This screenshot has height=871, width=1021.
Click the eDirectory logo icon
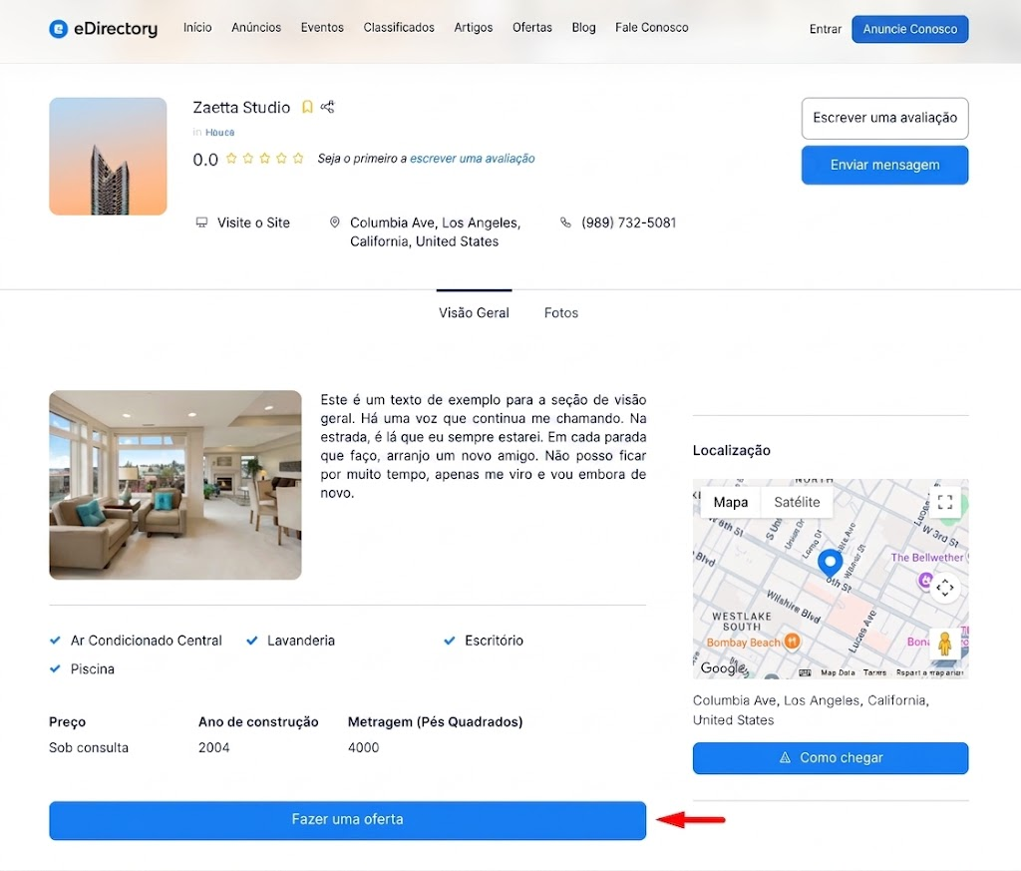59,29
